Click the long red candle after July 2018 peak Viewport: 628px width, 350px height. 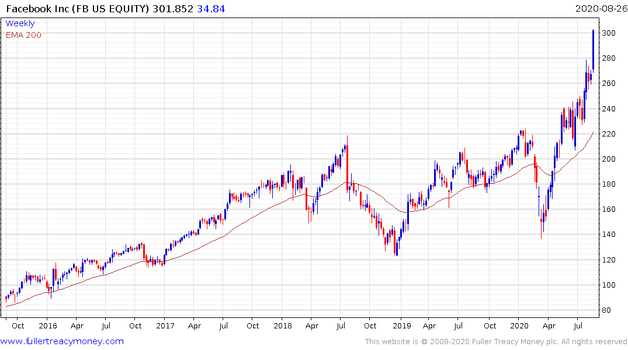(347, 164)
